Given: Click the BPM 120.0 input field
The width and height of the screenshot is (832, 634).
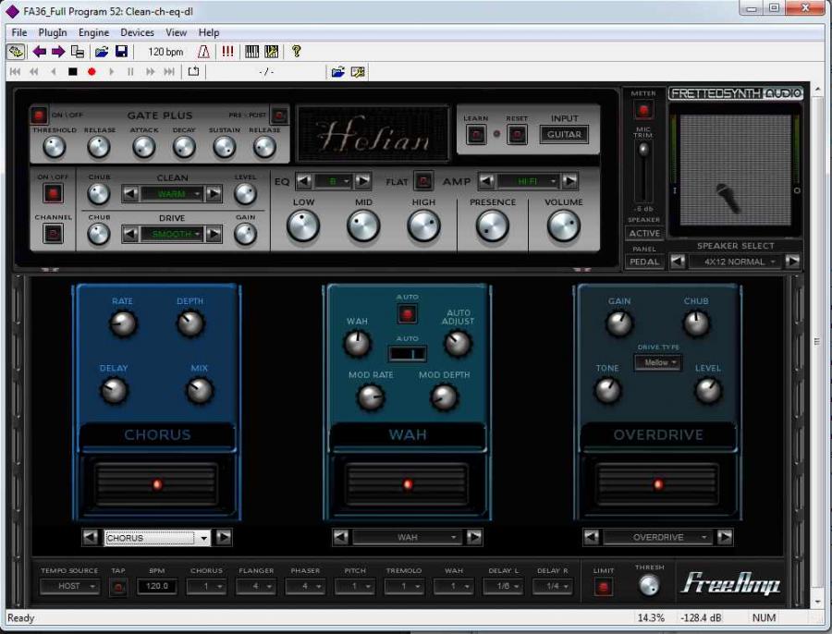Looking at the screenshot, I should (x=157, y=586).
